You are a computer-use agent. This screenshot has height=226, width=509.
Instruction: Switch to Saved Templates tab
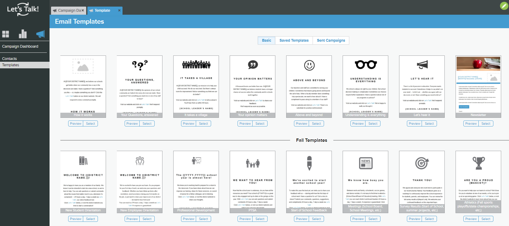[x=294, y=40]
